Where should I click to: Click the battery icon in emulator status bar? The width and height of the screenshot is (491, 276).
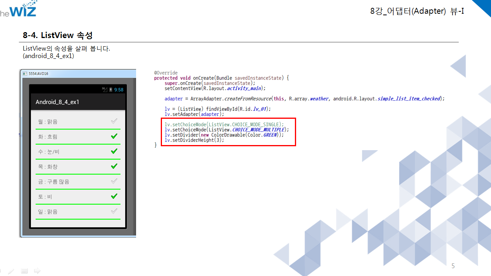tap(111, 89)
